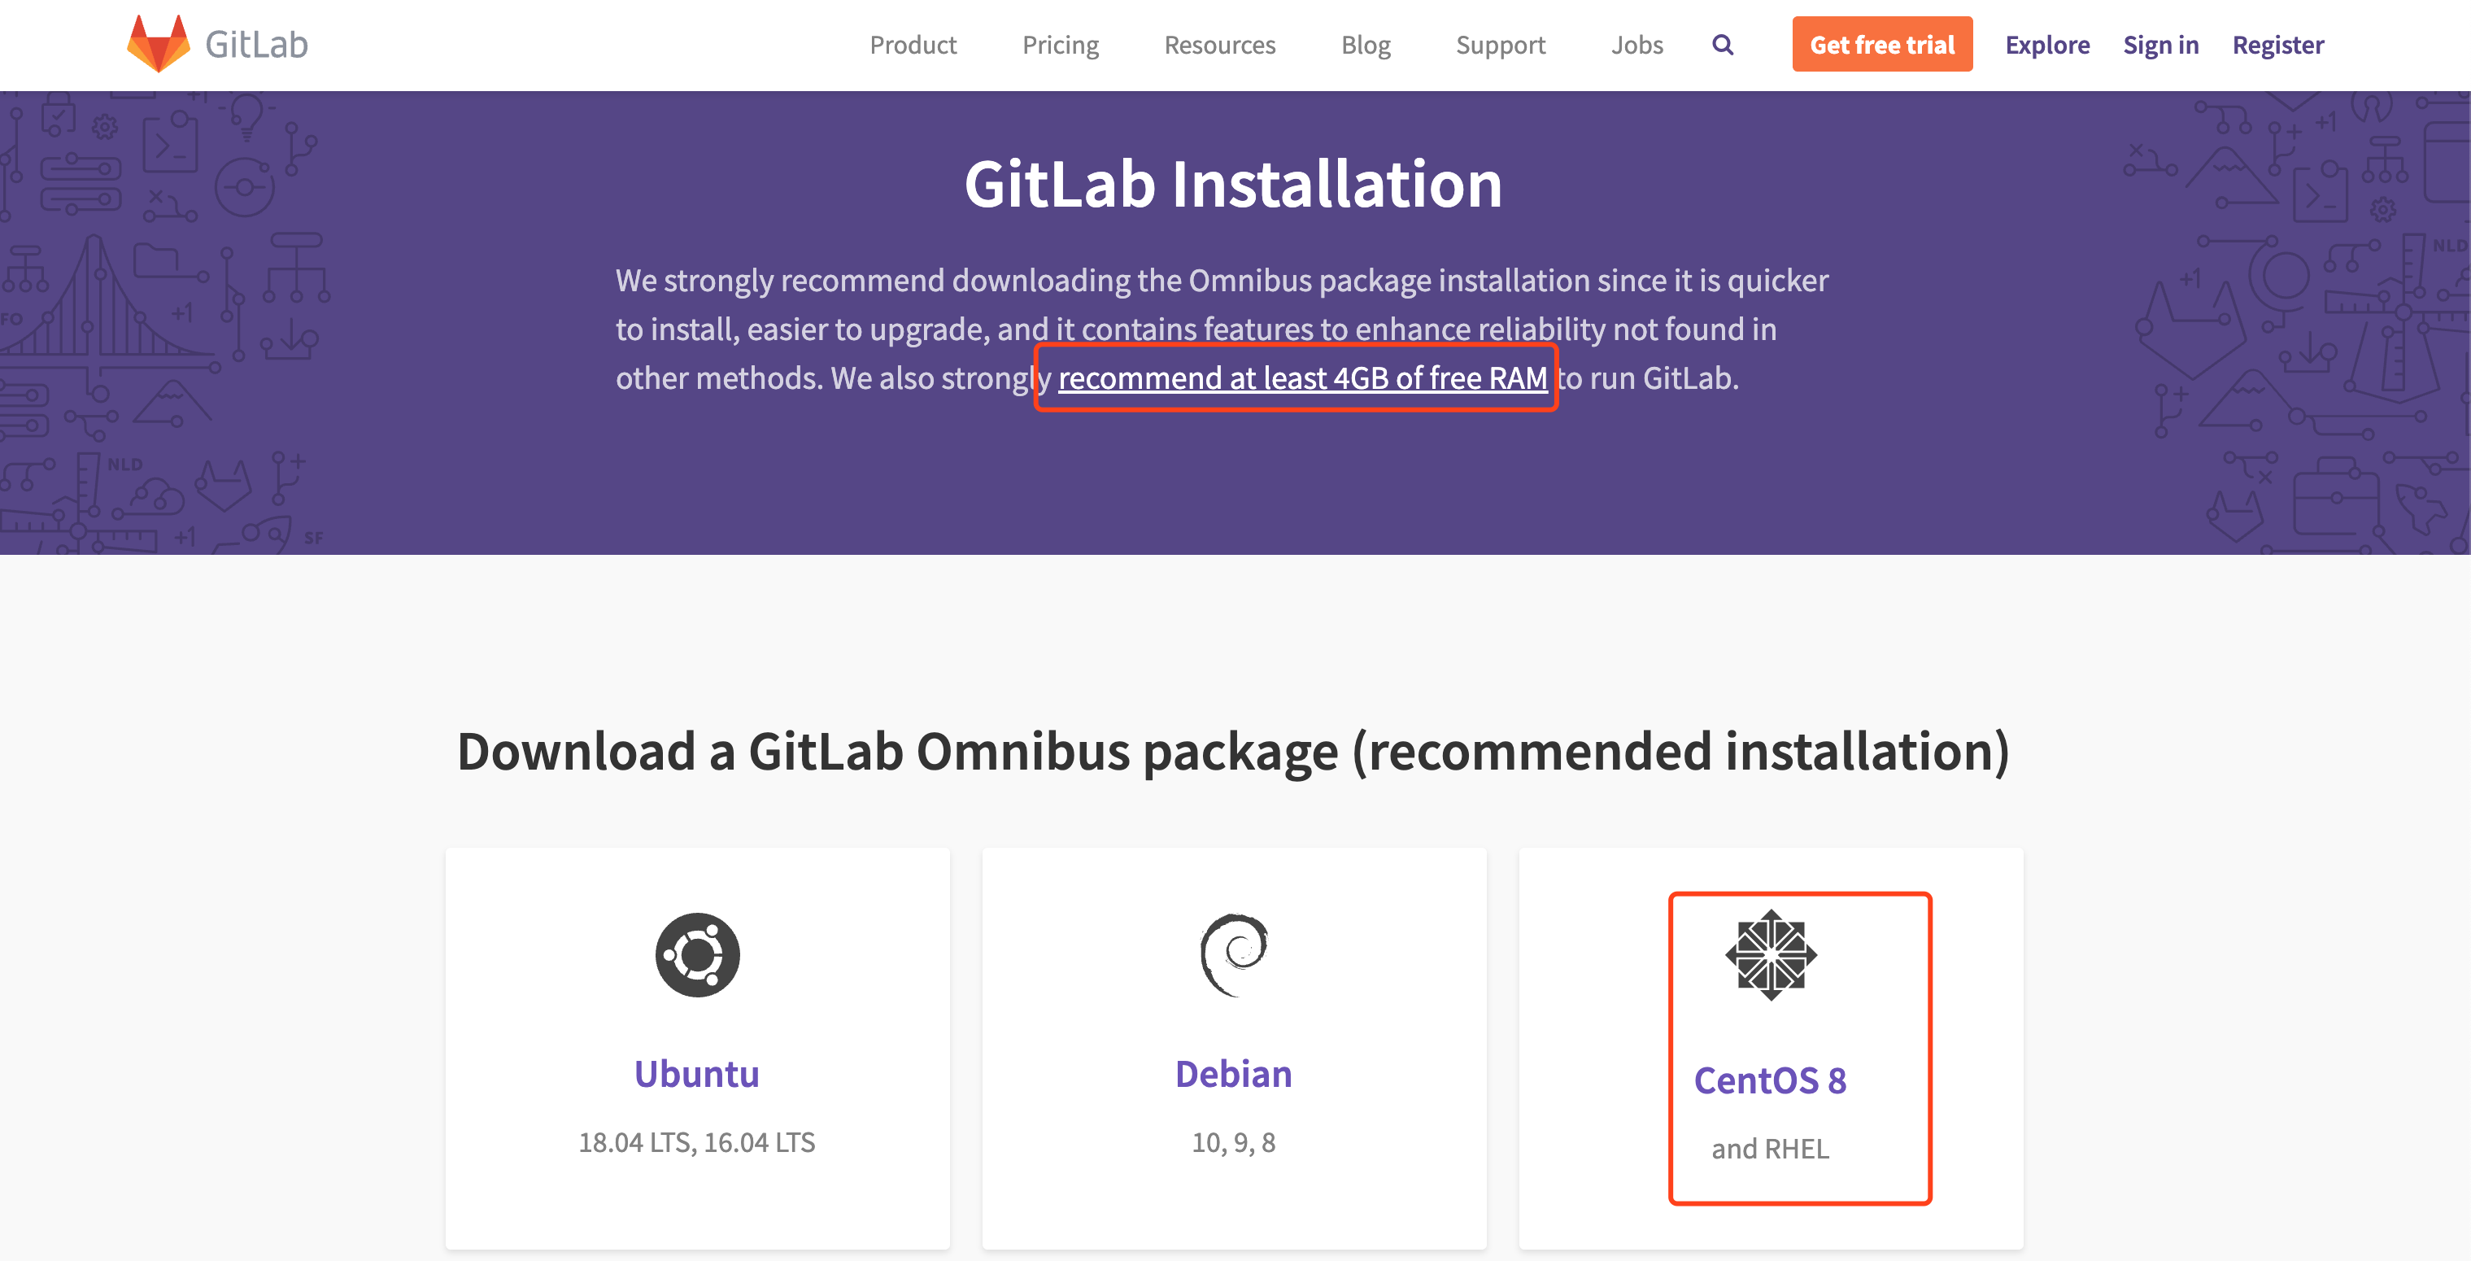Open the 4GB free RAM recommendation link
The height and width of the screenshot is (1261, 2471).
1301,378
